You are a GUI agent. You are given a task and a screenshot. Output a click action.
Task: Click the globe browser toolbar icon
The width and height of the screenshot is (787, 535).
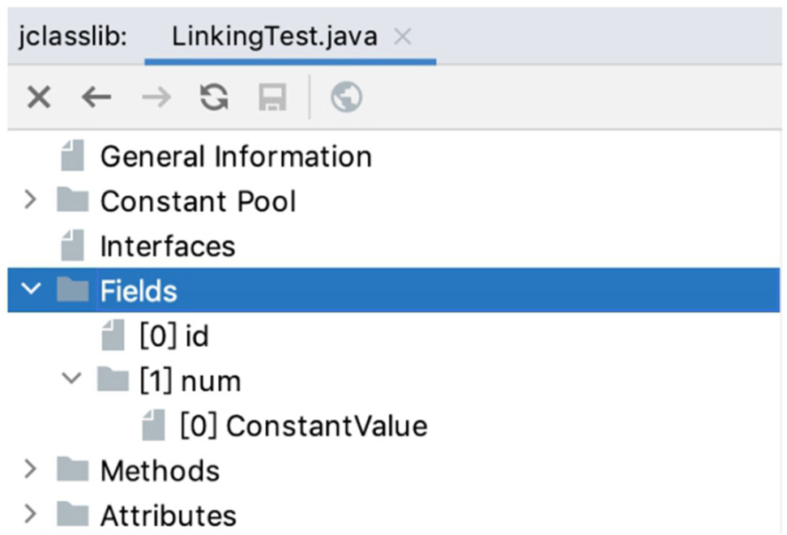coord(346,98)
